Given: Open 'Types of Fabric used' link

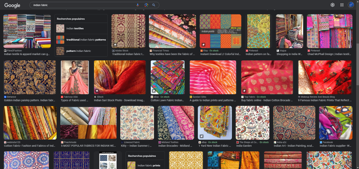Looking at the screenshot, I should (74, 100).
